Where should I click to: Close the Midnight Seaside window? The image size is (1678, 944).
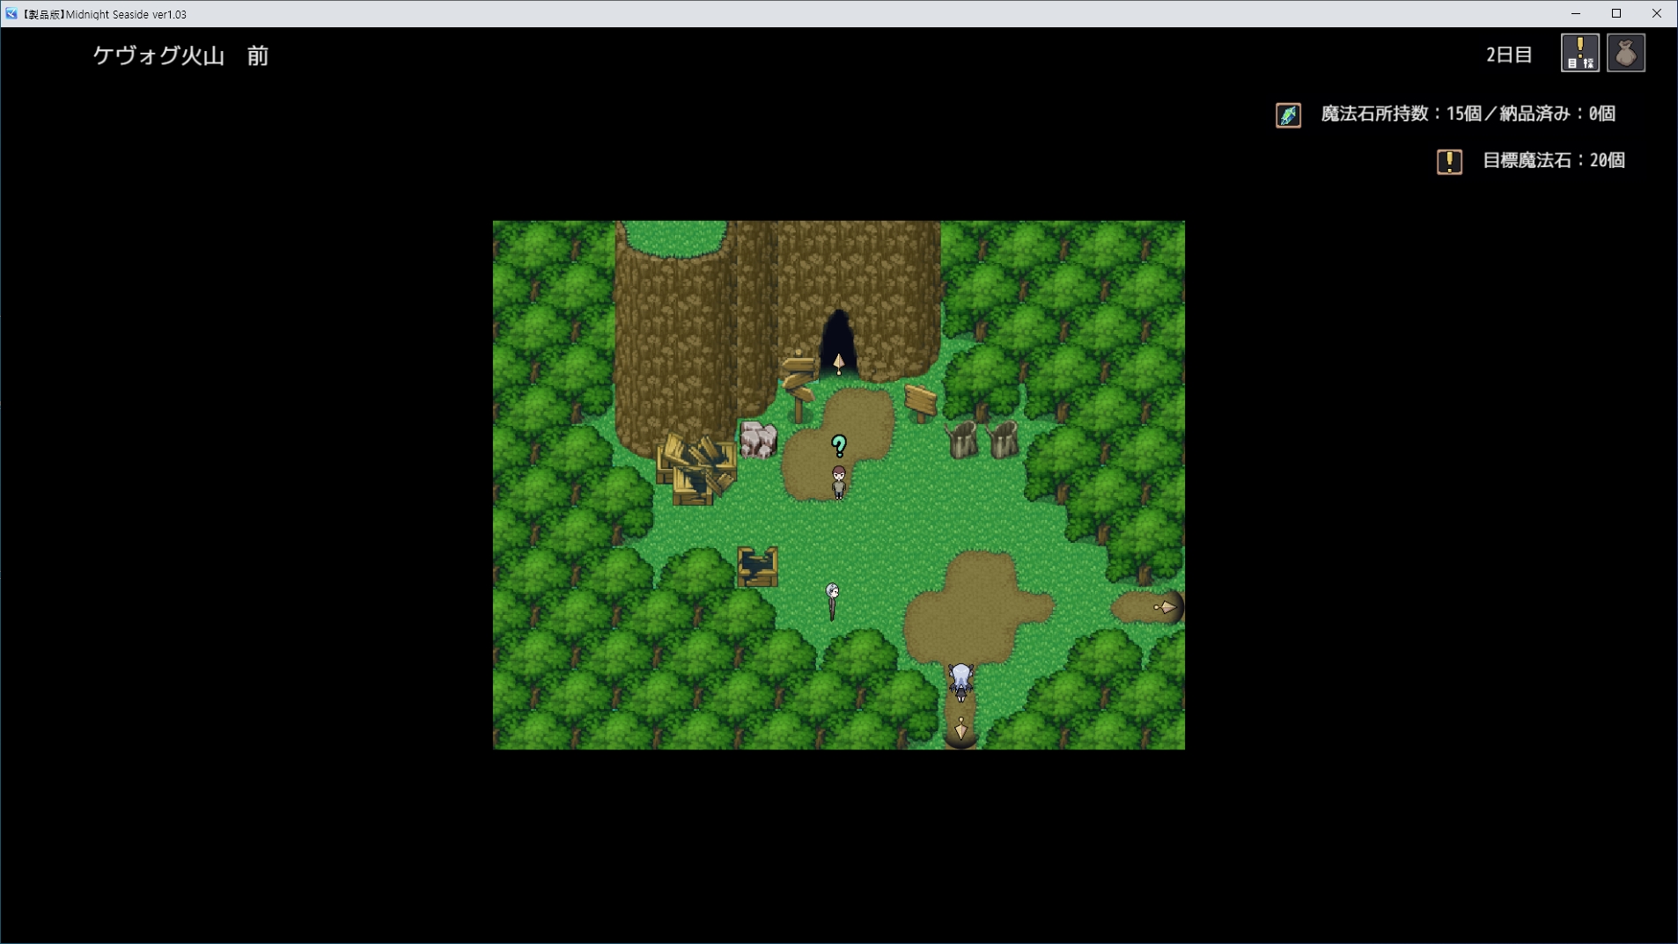point(1657,13)
